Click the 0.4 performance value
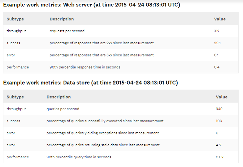Image resolution: width=243 pixels, height=167 pixels. pyautogui.click(x=217, y=67)
